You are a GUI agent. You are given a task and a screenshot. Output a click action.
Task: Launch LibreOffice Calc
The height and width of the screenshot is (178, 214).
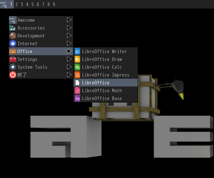(x=106, y=67)
